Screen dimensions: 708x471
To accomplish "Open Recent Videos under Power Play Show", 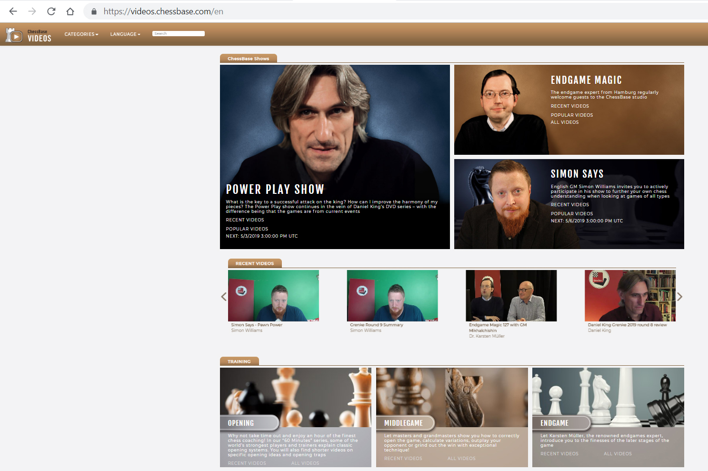I will click(x=245, y=220).
